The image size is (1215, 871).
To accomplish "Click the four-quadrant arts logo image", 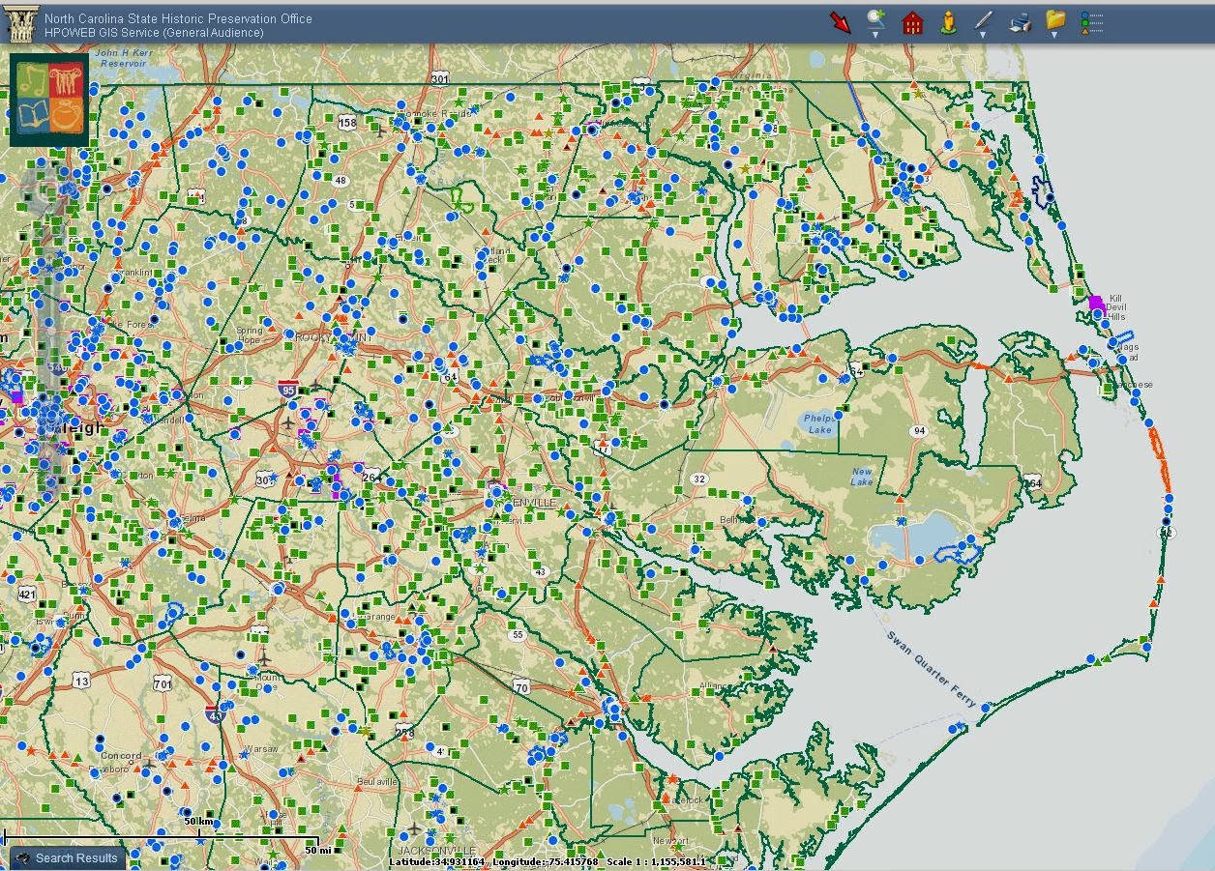I will point(49,99).
